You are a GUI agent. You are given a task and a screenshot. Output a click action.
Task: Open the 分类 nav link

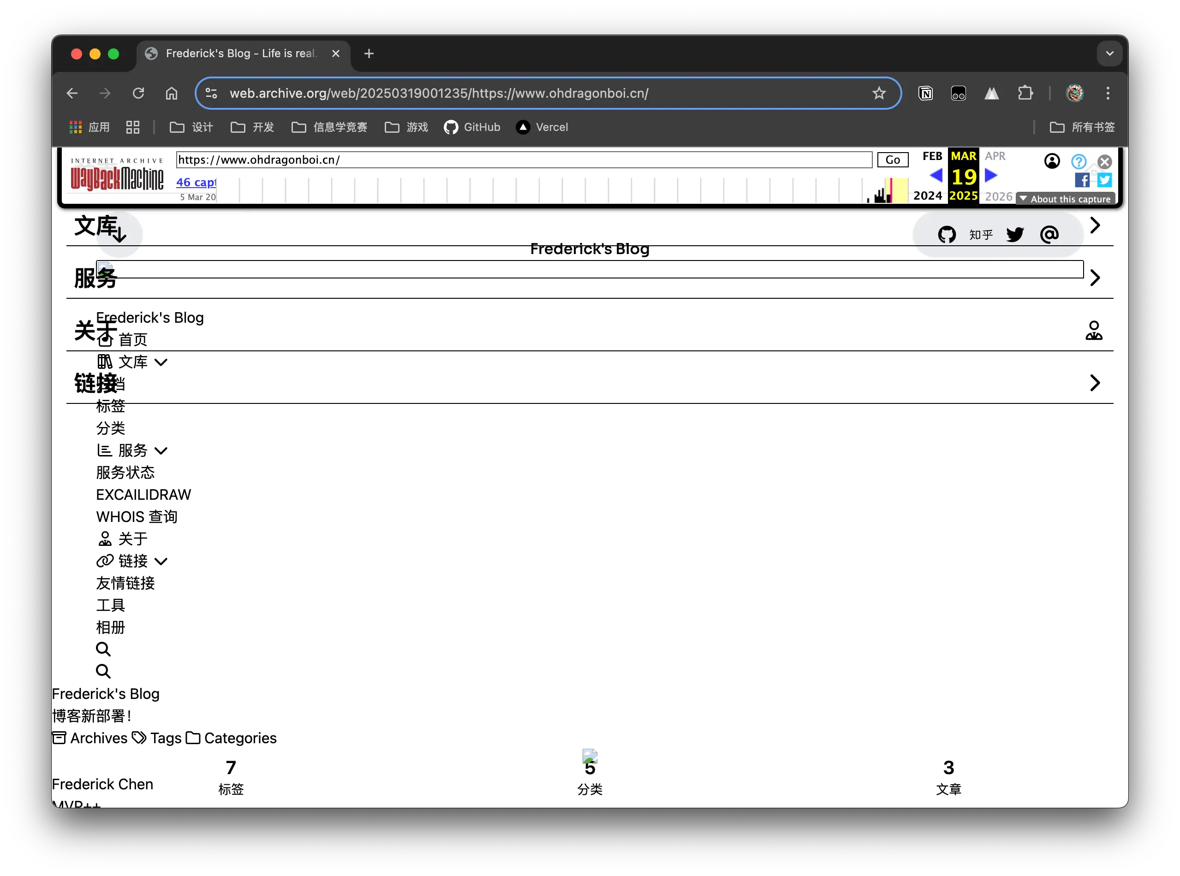pyautogui.click(x=110, y=428)
